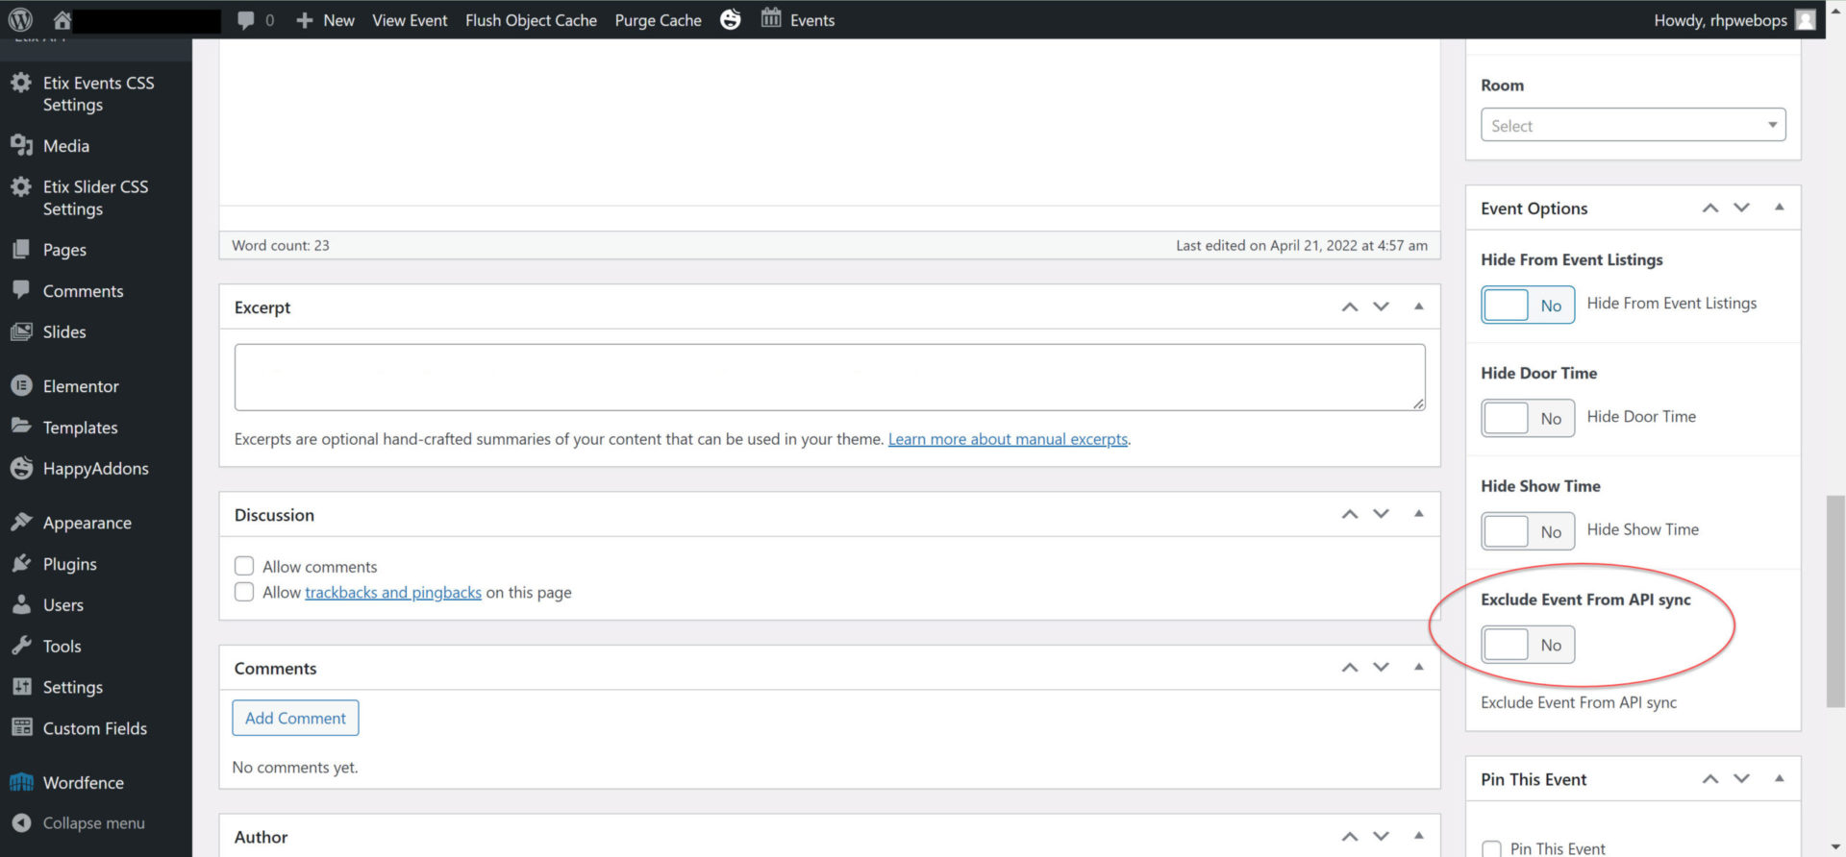Move the Event Options panel down
Viewport: 1846px width, 857px height.
point(1741,208)
